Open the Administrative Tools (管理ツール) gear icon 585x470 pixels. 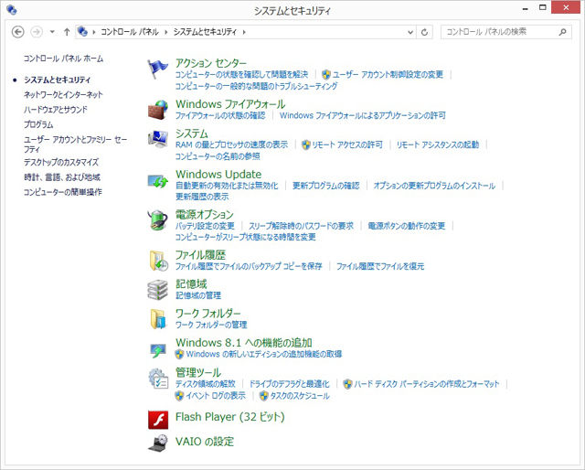click(x=158, y=379)
